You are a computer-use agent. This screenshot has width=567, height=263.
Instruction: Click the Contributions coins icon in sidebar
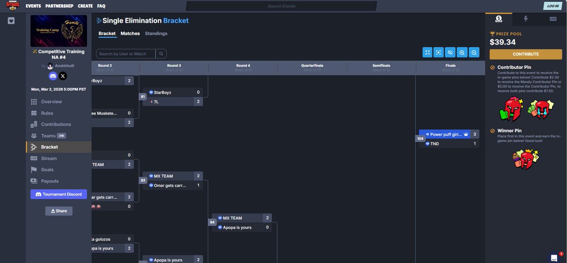(x=34, y=124)
